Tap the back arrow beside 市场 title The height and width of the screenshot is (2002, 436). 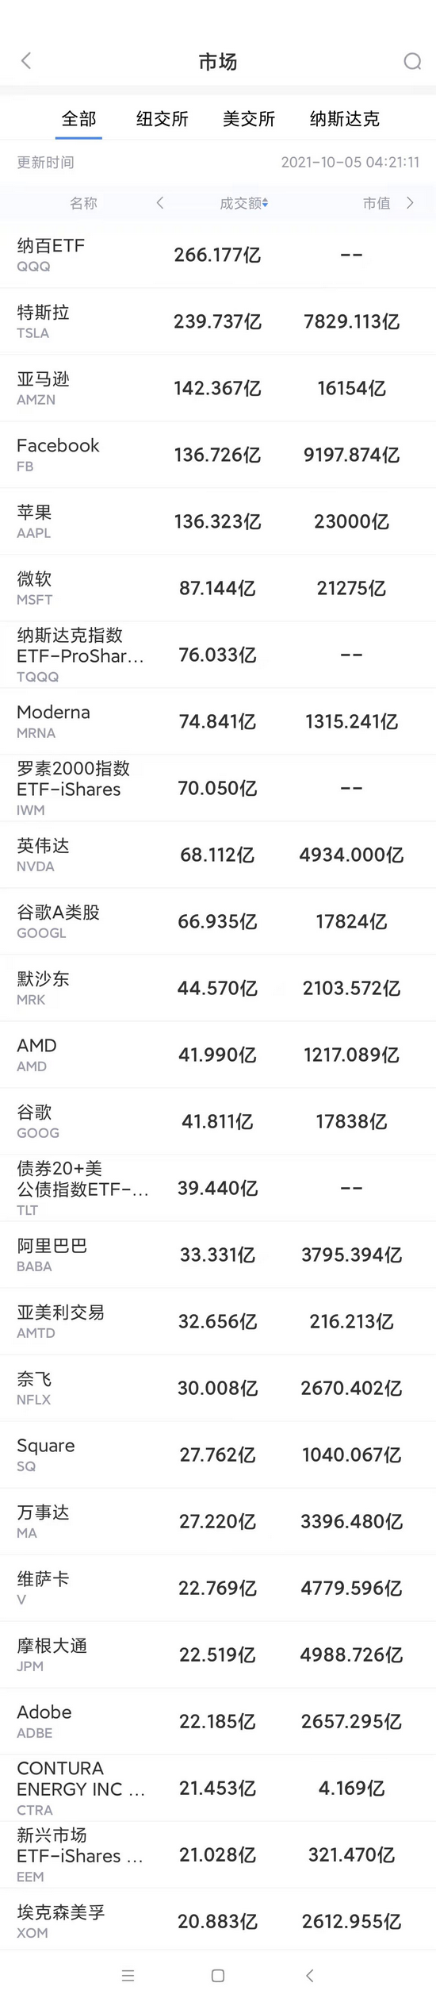point(26,61)
